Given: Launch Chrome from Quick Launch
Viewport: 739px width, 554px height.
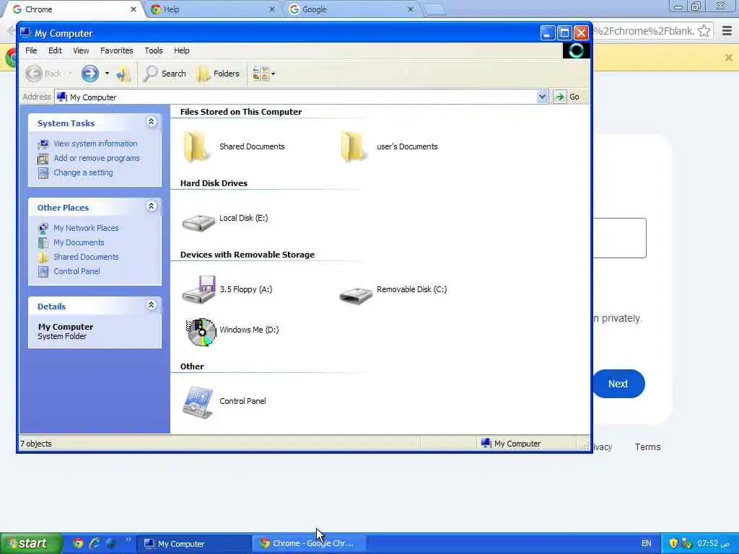Looking at the screenshot, I should click(x=78, y=543).
